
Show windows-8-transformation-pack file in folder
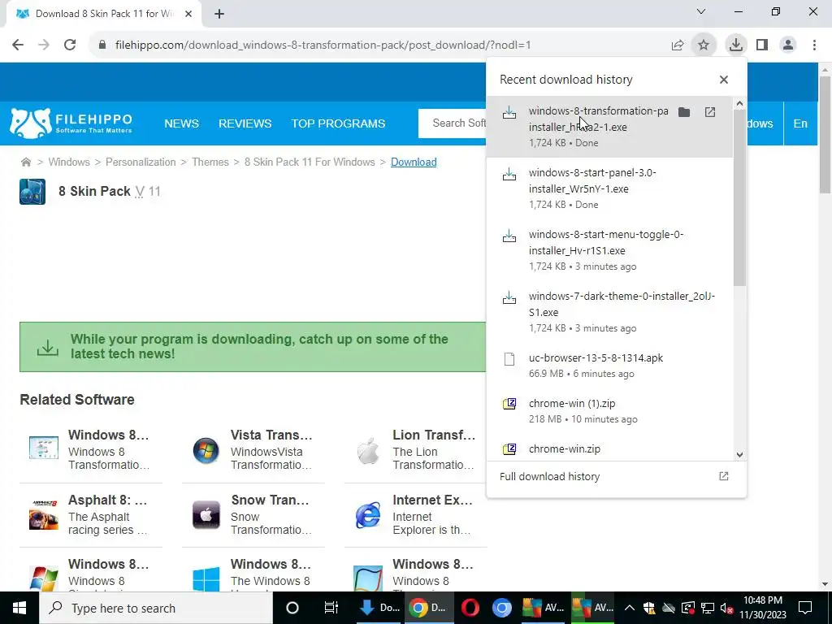684,112
